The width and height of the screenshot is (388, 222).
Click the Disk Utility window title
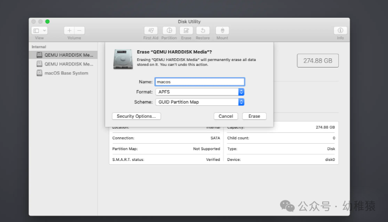point(189,22)
